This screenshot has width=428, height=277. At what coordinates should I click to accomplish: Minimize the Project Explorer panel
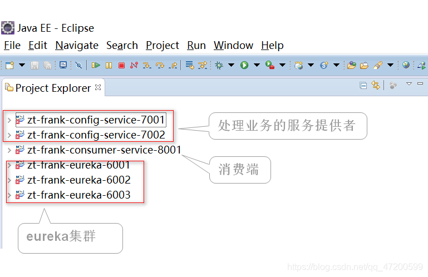[420, 83]
